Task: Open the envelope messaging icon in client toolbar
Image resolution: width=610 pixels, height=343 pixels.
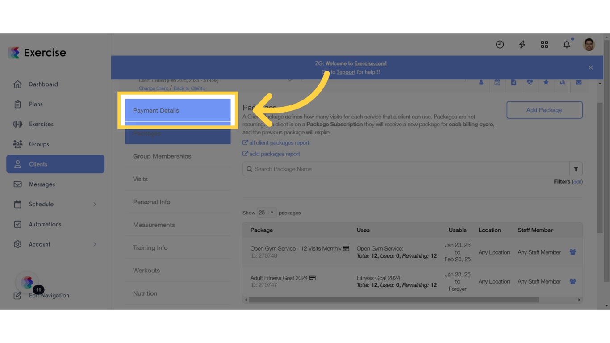Action: tap(578, 83)
